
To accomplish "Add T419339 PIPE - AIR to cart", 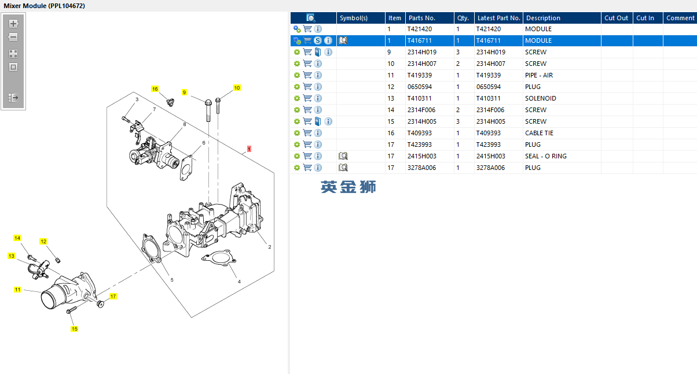I will point(307,75).
